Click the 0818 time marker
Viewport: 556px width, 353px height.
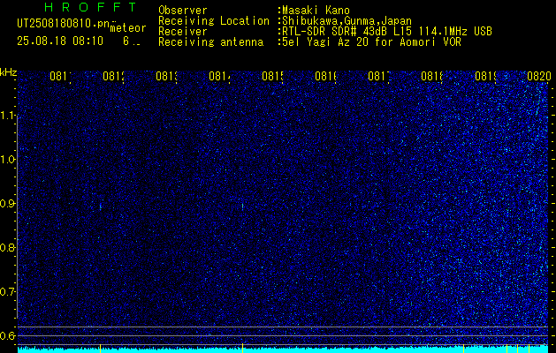pos(432,76)
